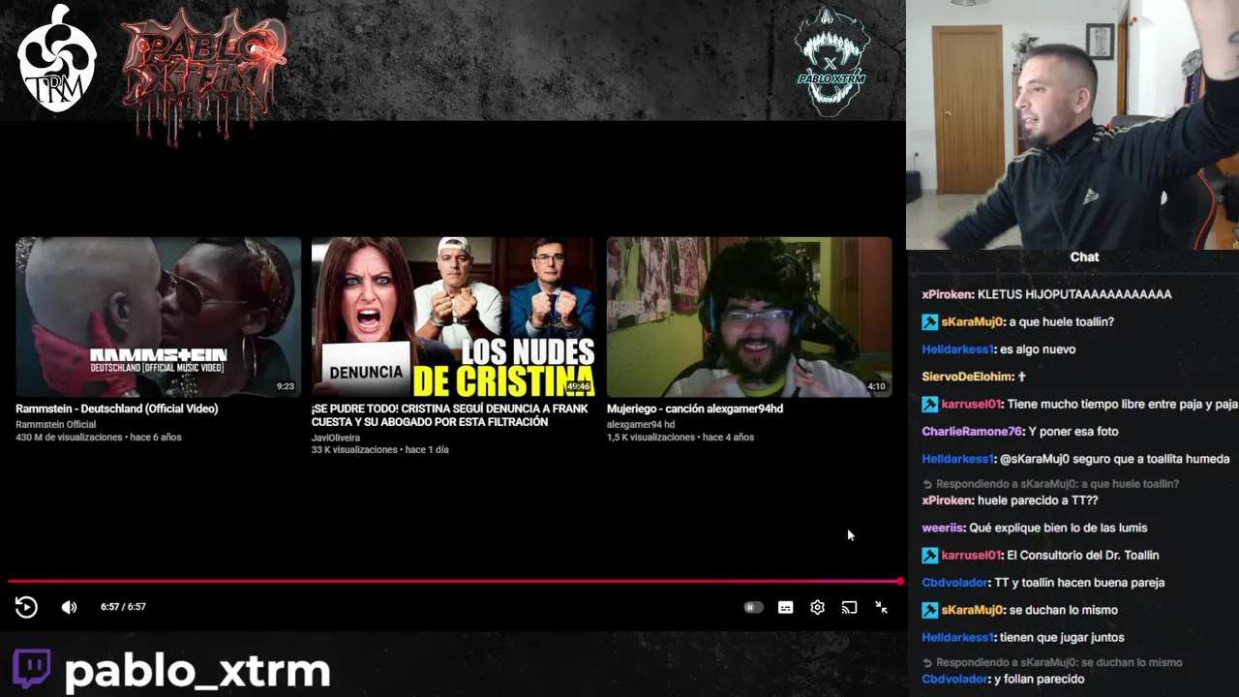Viewport: 1239px width, 697px height.
Task: Click the TRM logo in the header
Action: (57, 60)
